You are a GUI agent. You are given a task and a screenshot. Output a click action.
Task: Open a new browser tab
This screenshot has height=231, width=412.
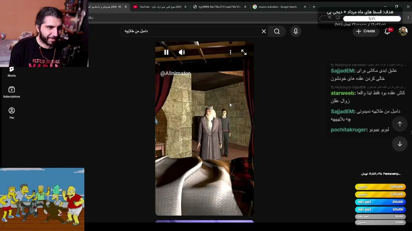tap(314, 7)
